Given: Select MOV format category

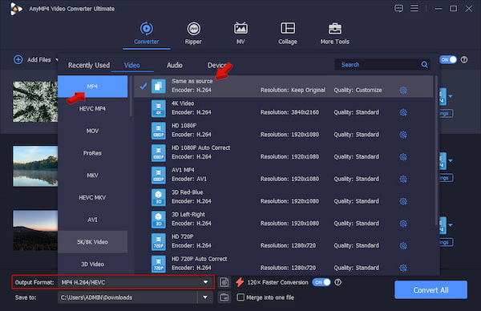Looking at the screenshot, I should [x=93, y=131].
